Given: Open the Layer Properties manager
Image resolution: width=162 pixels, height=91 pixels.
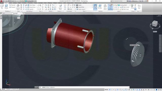Looking at the screenshot, I should [110, 7].
